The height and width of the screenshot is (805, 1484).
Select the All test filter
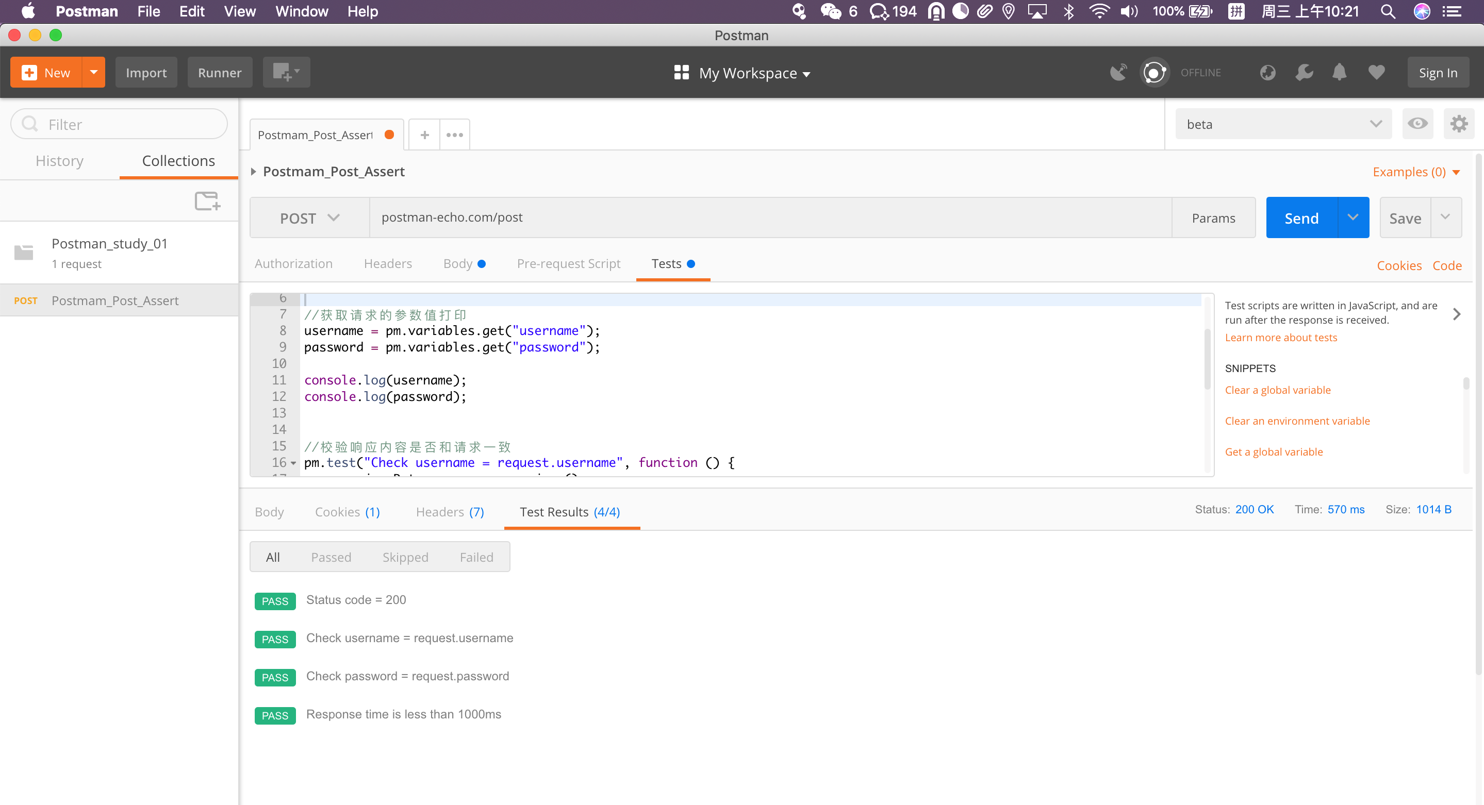pyautogui.click(x=272, y=557)
